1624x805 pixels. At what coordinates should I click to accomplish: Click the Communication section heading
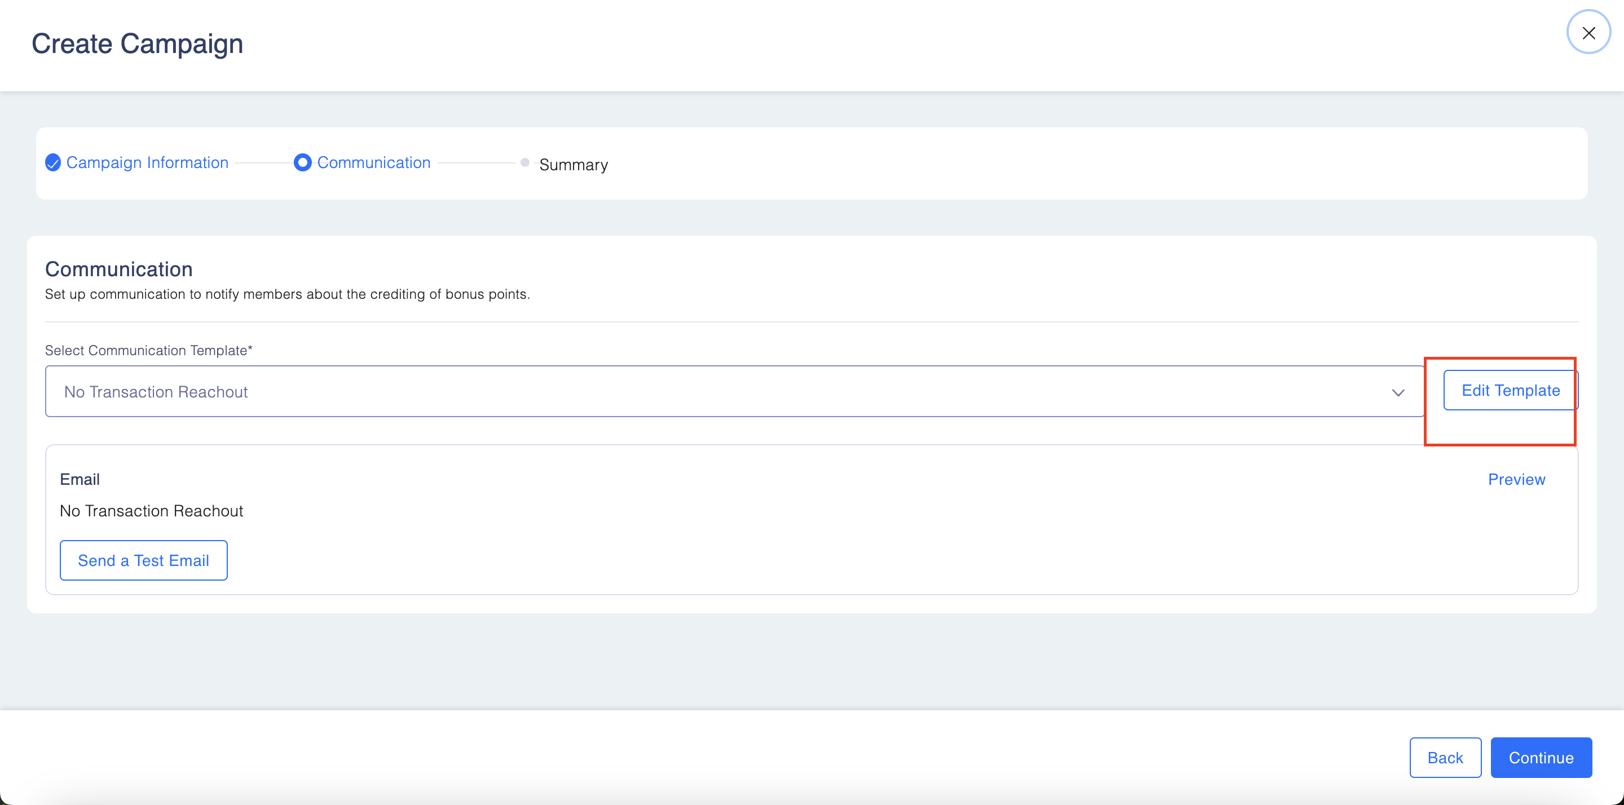tap(118, 269)
